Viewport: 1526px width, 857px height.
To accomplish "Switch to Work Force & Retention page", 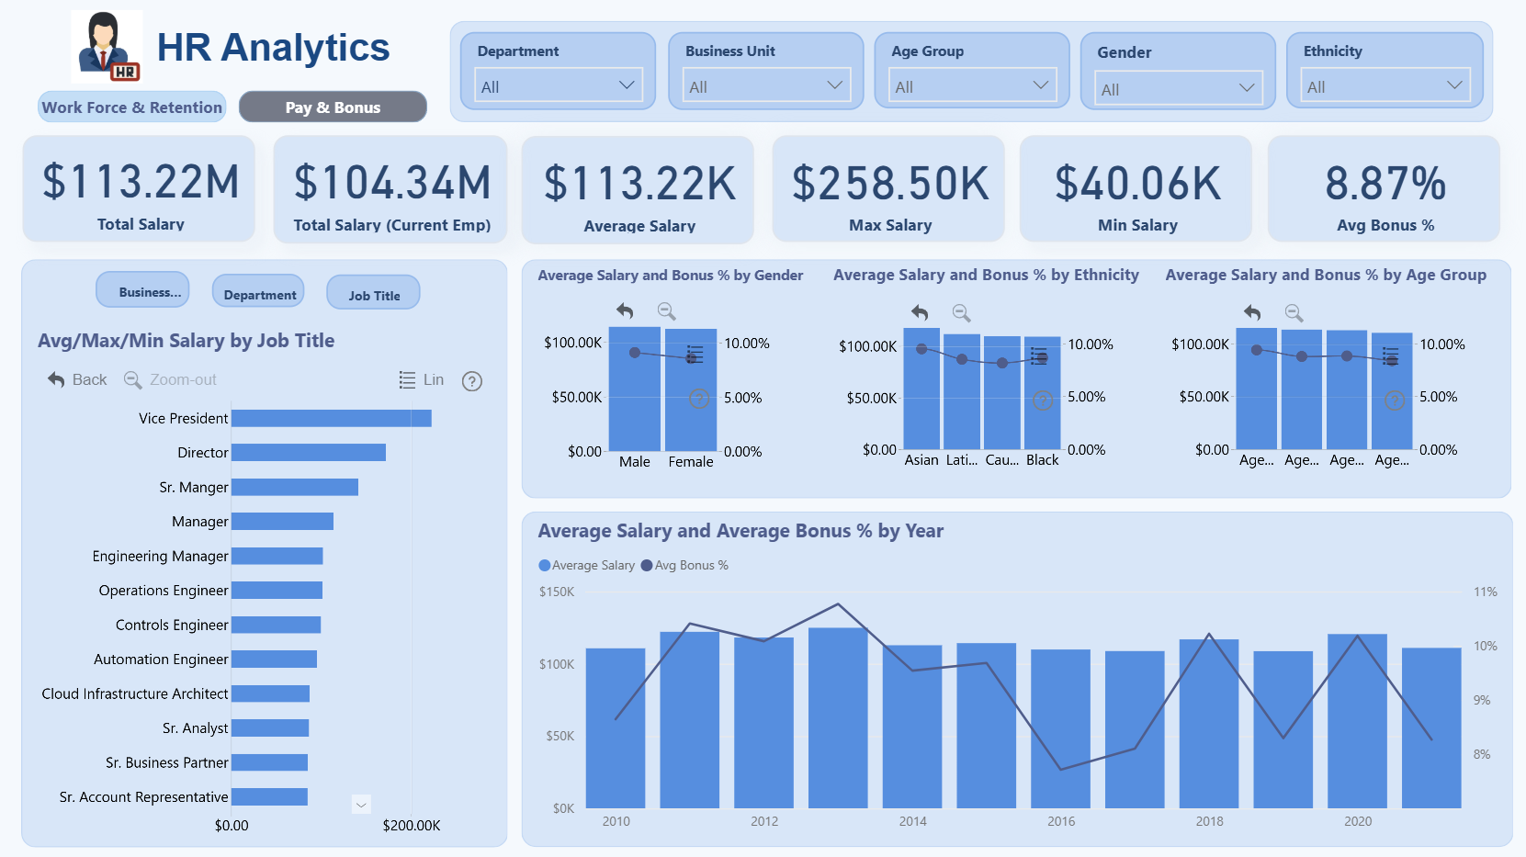I will point(132,107).
